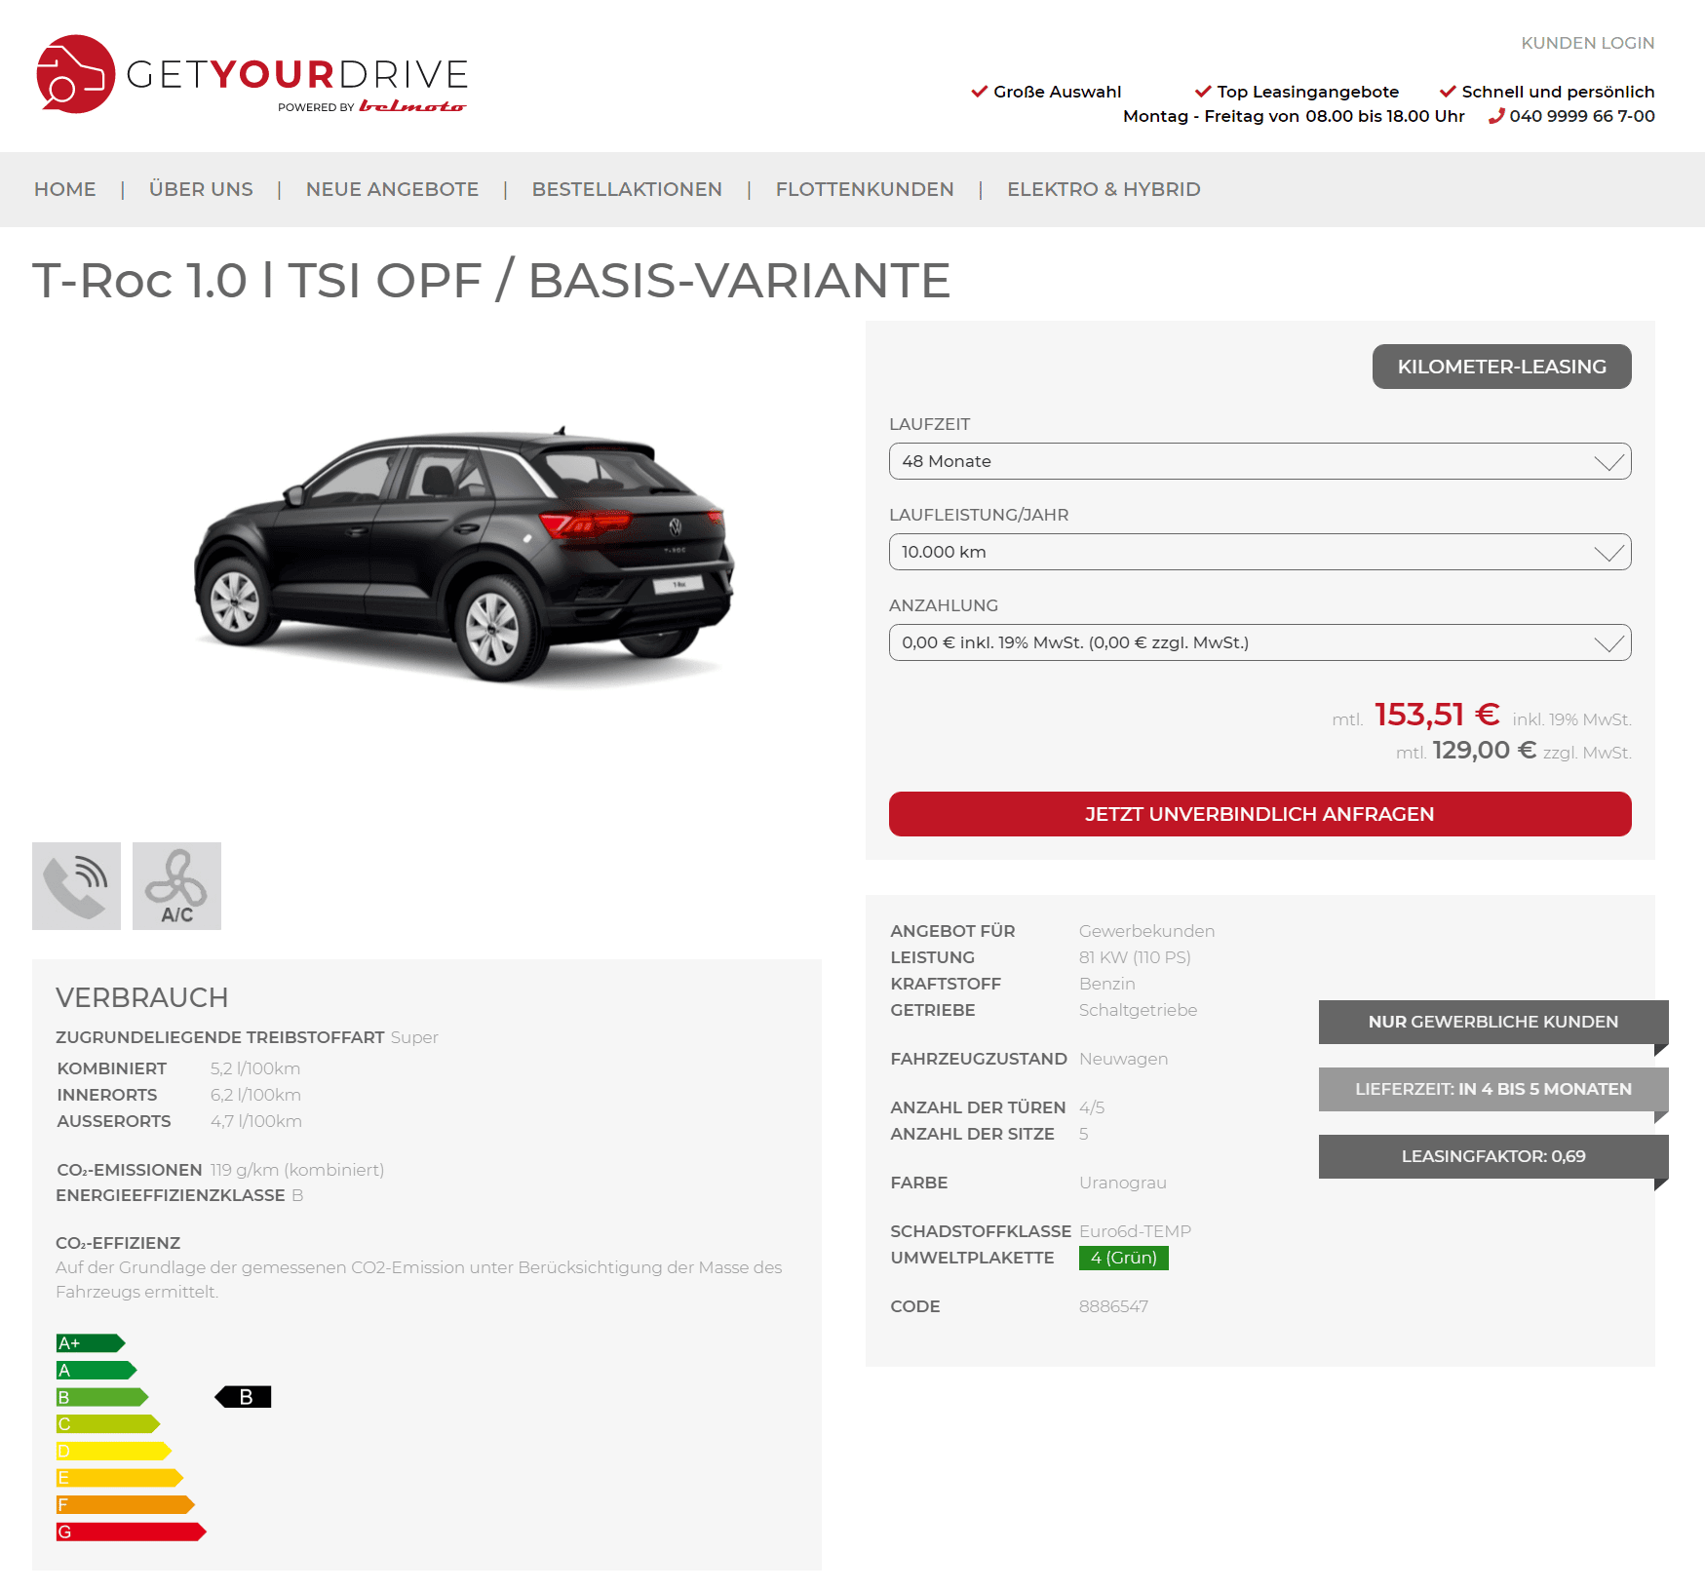Click the A/C air conditioning feature icon

(176, 886)
